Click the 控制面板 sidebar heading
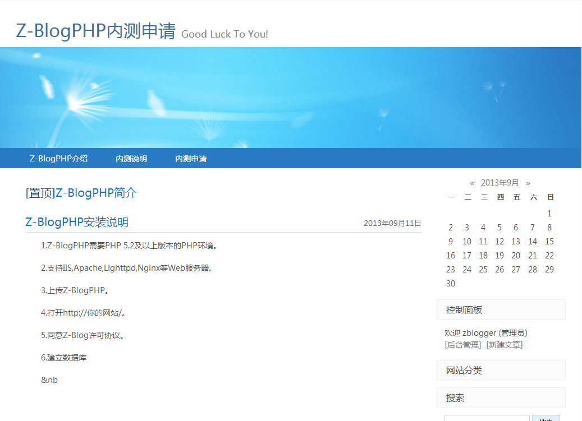The height and width of the screenshot is (421, 582). click(x=464, y=310)
